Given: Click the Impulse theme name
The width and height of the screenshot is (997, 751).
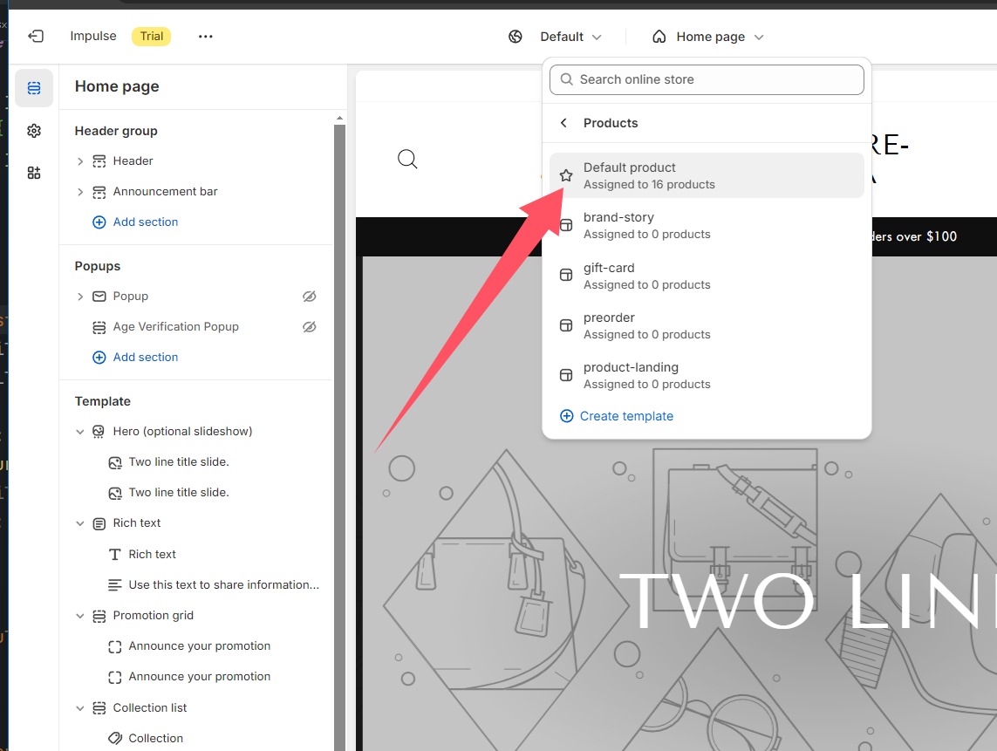Looking at the screenshot, I should (92, 37).
